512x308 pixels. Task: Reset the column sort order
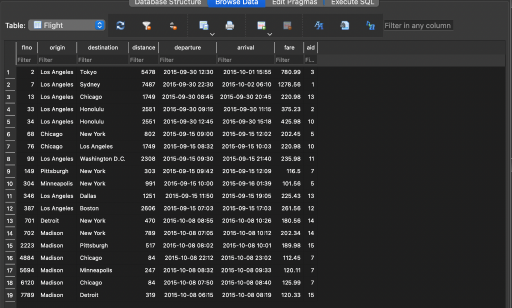[172, 24]
